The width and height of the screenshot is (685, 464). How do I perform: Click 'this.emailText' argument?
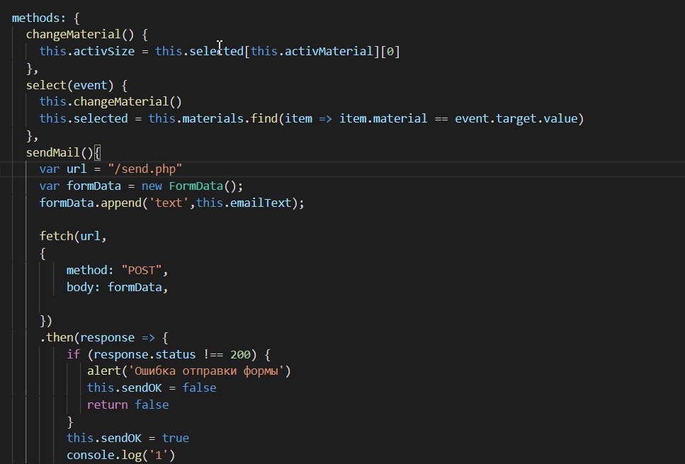[244, 203]
